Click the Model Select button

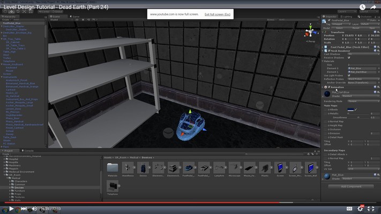coord(339,28)
